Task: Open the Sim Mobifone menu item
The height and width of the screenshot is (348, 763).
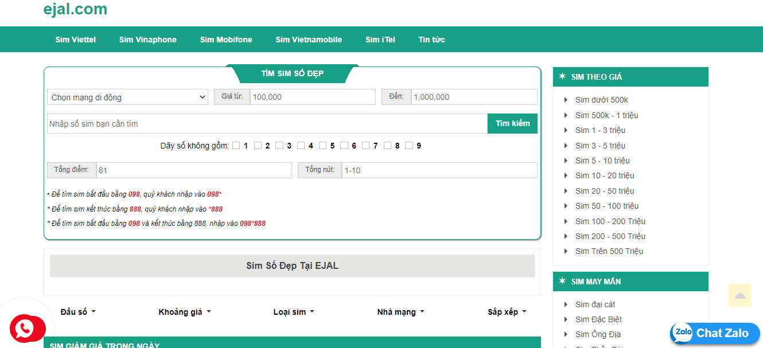Action: pos(226,40)
